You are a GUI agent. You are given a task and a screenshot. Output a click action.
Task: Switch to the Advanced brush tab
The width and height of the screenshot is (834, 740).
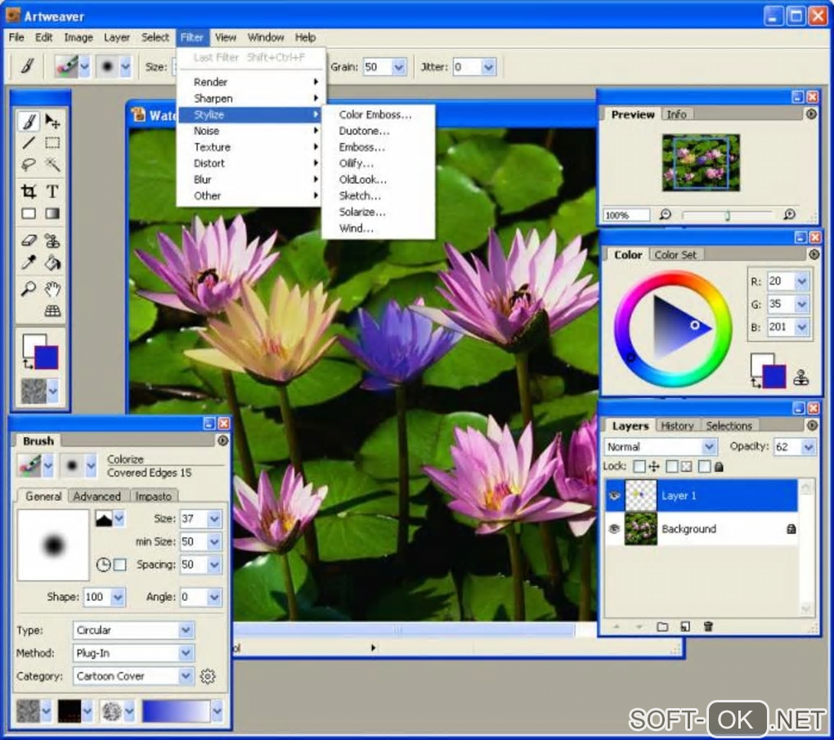point(96,496)
